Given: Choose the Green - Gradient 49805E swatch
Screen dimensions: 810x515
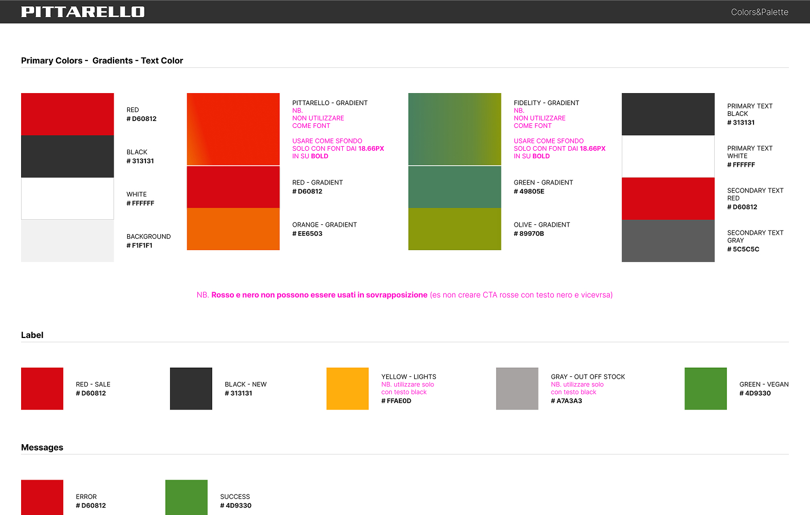Looking at the screenshot, I should click(455, 187).
